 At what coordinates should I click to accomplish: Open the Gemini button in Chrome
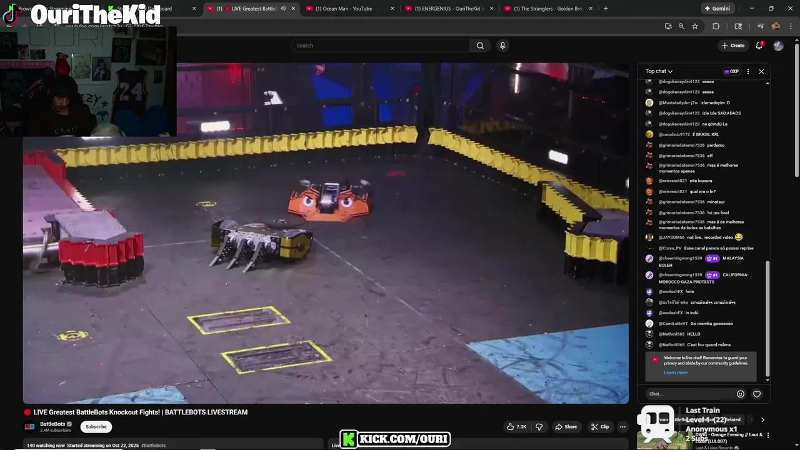click(x=717, y=9)
